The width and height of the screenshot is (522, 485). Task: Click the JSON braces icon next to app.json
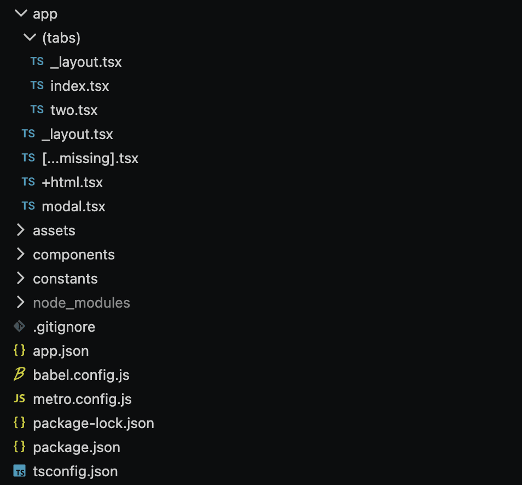[19, 350]
